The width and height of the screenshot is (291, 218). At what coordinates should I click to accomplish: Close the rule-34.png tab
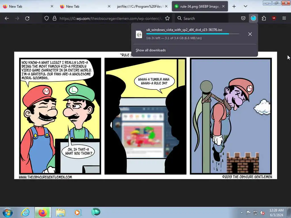(x=223, y=6)
